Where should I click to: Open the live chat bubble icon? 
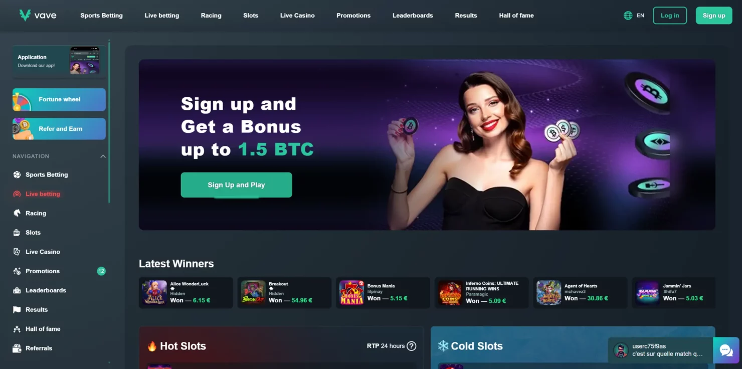click(x=726, y=350)
